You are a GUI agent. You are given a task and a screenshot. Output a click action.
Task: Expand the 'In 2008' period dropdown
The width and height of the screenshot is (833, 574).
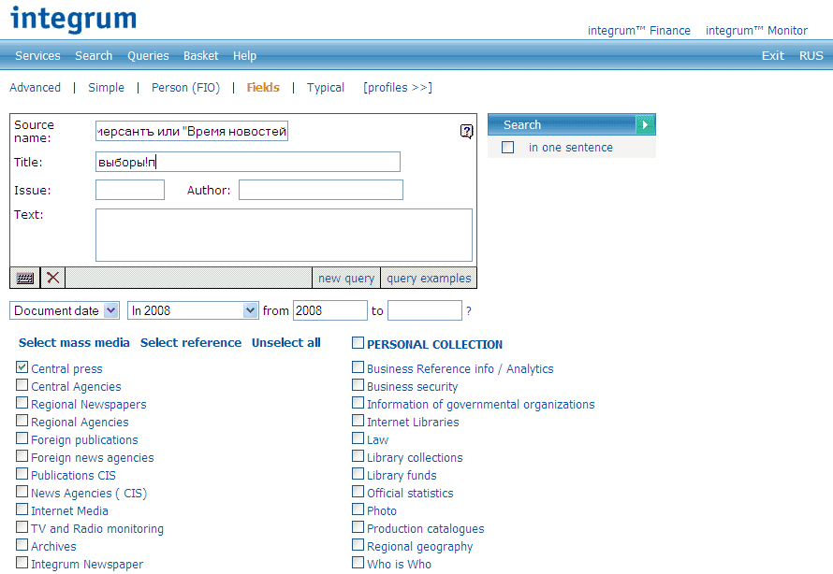click(x=250, y=310)
